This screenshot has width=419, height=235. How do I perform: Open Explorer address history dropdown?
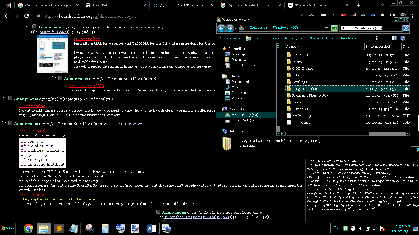click(326, 28)
